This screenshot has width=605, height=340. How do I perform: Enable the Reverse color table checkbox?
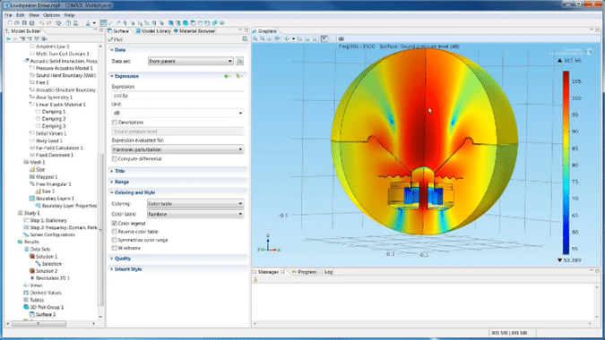coord(114,232)
